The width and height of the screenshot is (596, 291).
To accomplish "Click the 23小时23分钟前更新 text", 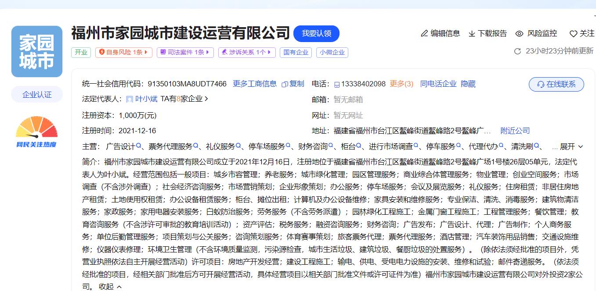I will 560,51.
